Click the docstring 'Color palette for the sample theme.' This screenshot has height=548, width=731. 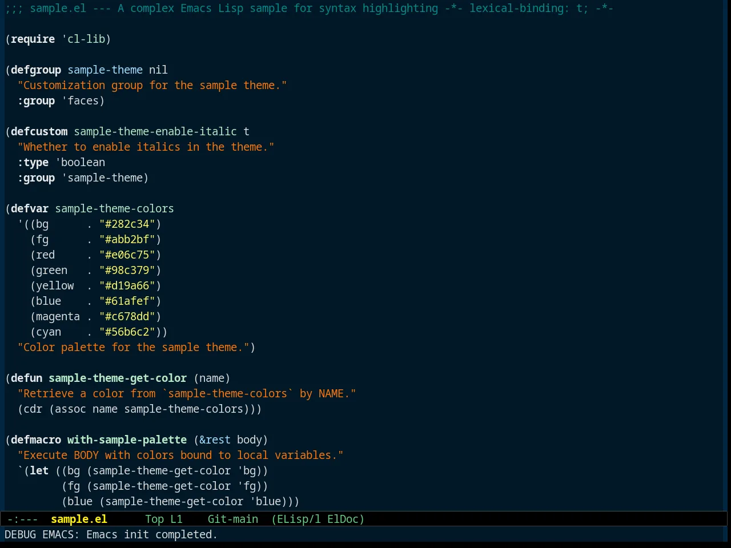[133, 347]
